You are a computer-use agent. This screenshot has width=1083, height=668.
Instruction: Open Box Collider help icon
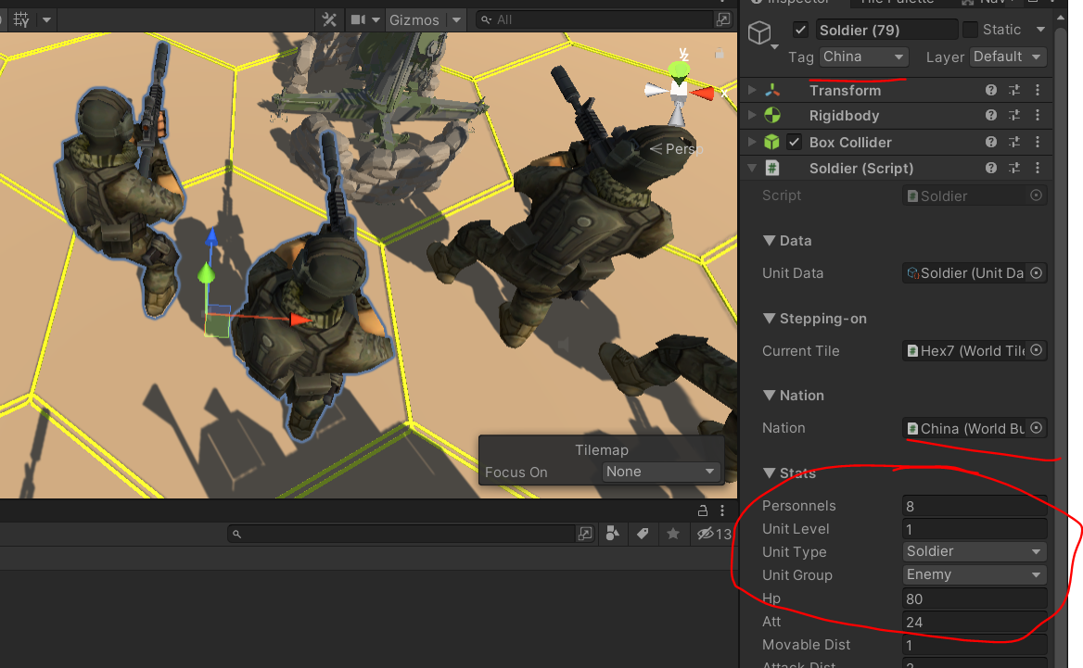(x=991, y=142)
